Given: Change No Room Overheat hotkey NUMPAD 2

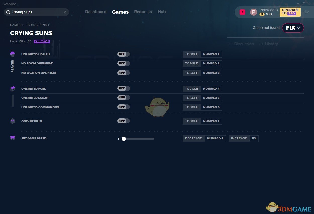Looking at the screenshot, I should pos(211,63).
